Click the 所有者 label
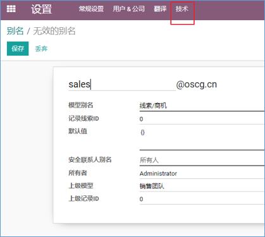The image size is (265, 237). (78, 173)
